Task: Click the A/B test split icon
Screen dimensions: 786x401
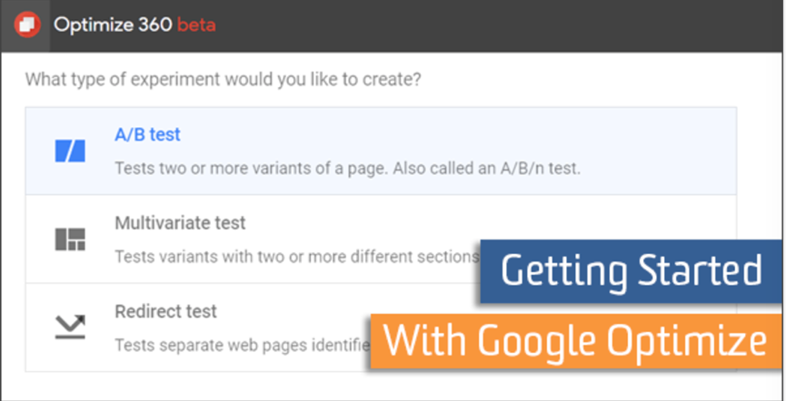Action: [x=70, y=151]
